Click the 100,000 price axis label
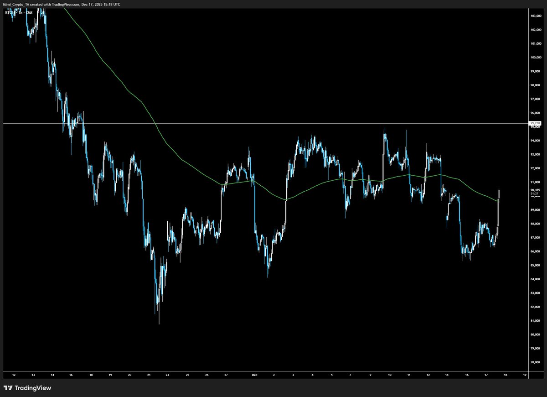 click(x=535, y=57)
